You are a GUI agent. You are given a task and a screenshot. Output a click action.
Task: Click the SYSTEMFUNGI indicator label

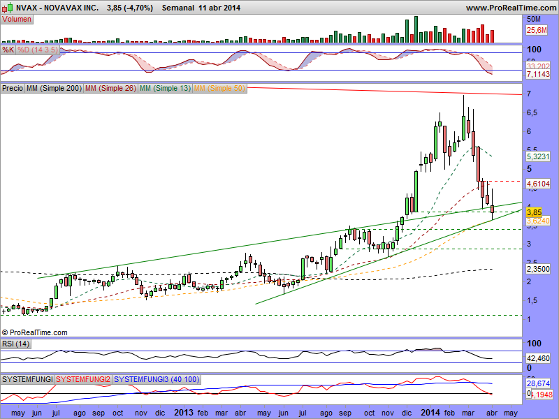pyautogui.click(x=27, y=379)
